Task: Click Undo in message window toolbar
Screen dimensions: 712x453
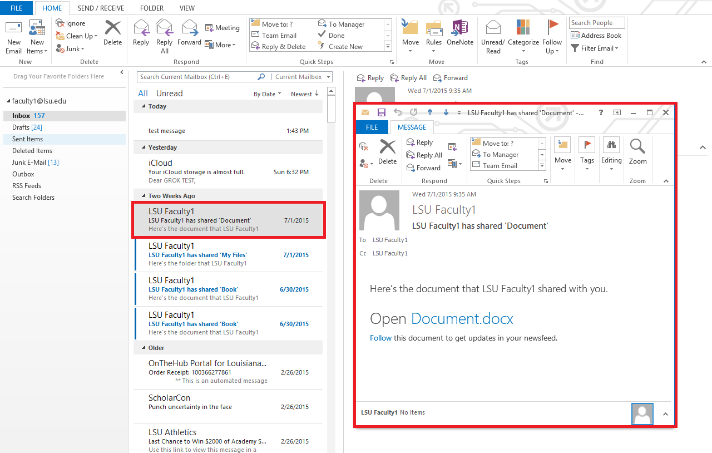Action: point(398,112)
